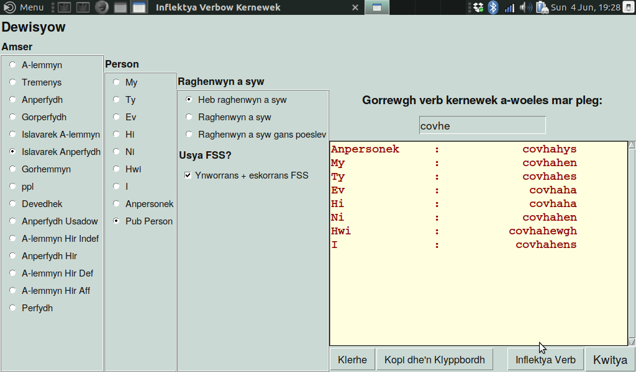
Task: Open the volume speaker control
Action: (525, 7)
